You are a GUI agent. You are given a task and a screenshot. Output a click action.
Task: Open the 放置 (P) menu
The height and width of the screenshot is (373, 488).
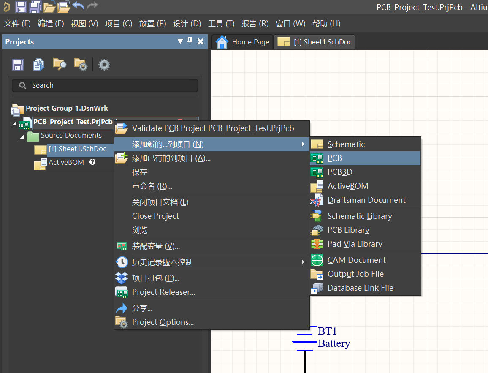(152, 24)
